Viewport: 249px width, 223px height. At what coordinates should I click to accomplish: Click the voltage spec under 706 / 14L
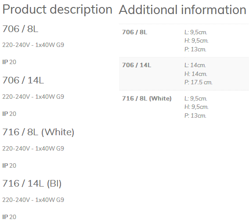point(33,97)
